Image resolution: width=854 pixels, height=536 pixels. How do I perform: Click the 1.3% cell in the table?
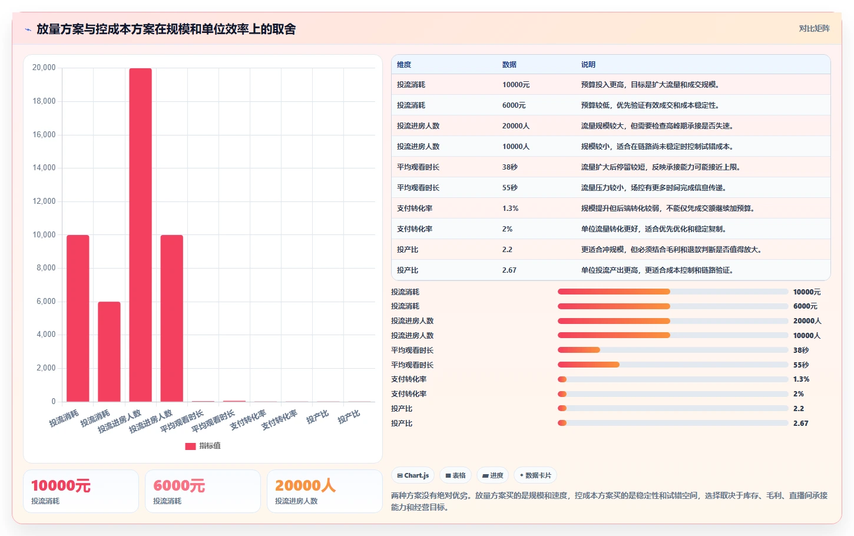click(511, 209)
